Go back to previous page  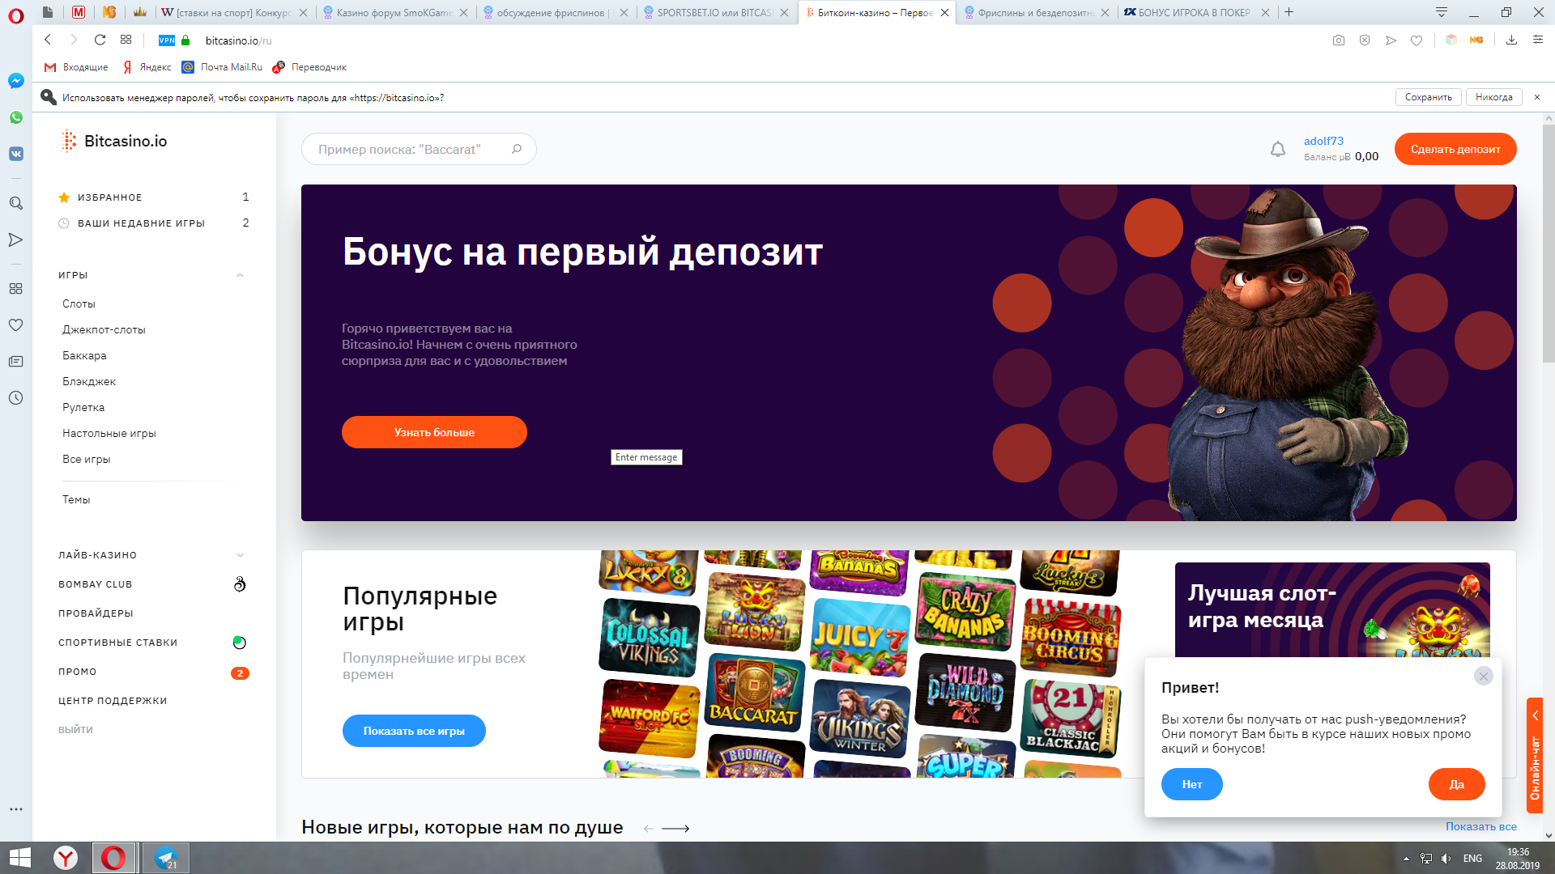[48, 40]
